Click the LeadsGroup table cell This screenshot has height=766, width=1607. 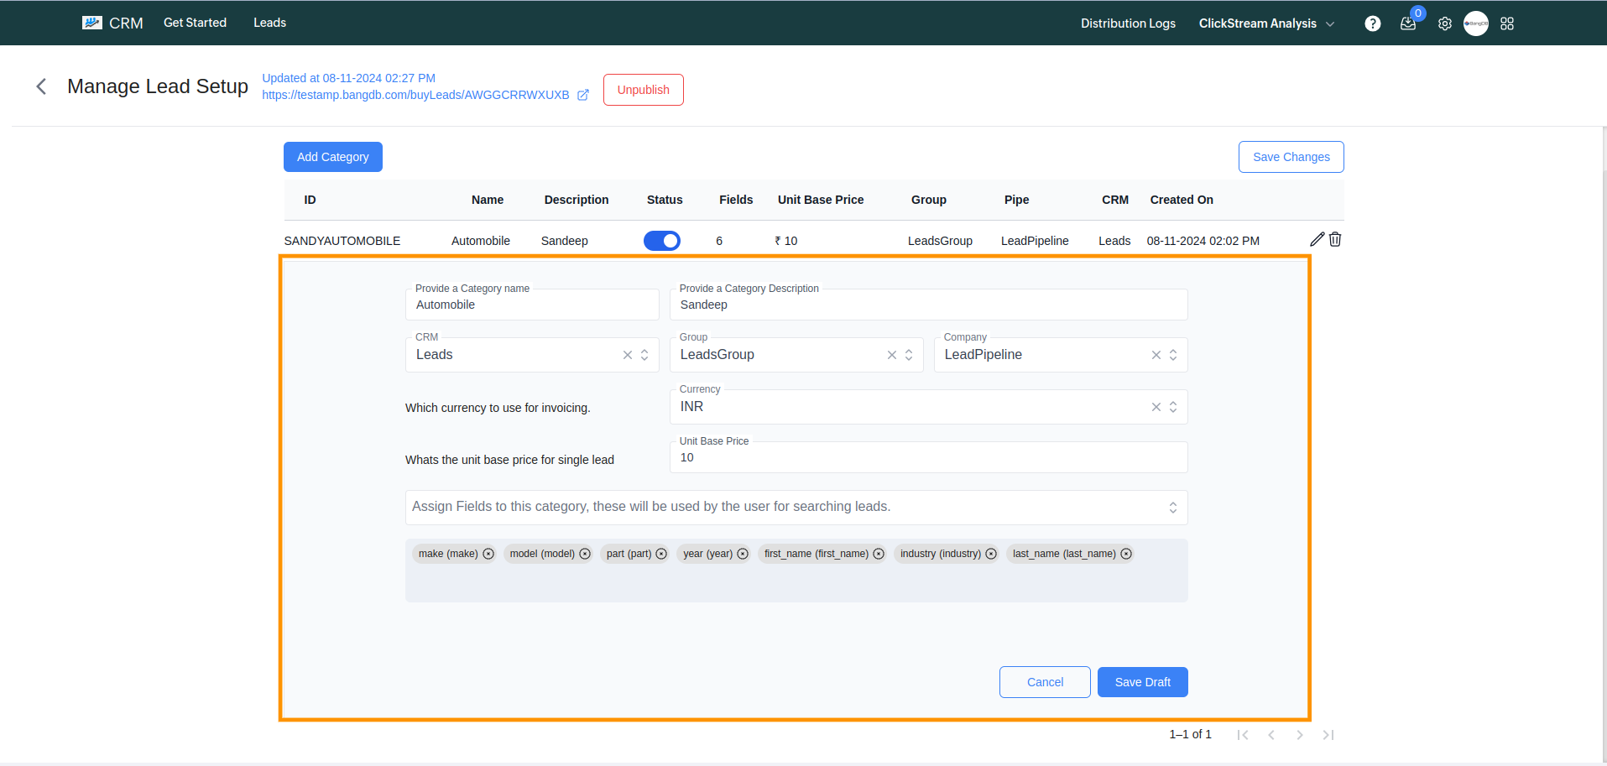[x=940, y=241]
